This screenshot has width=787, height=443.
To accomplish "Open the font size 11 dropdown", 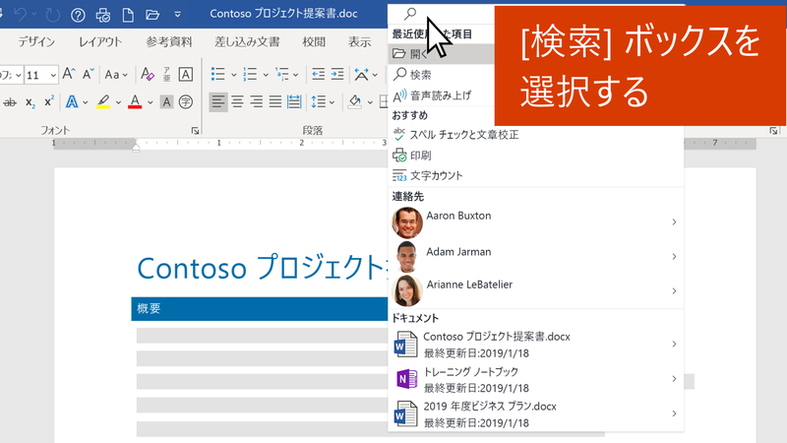I will 53,76.
